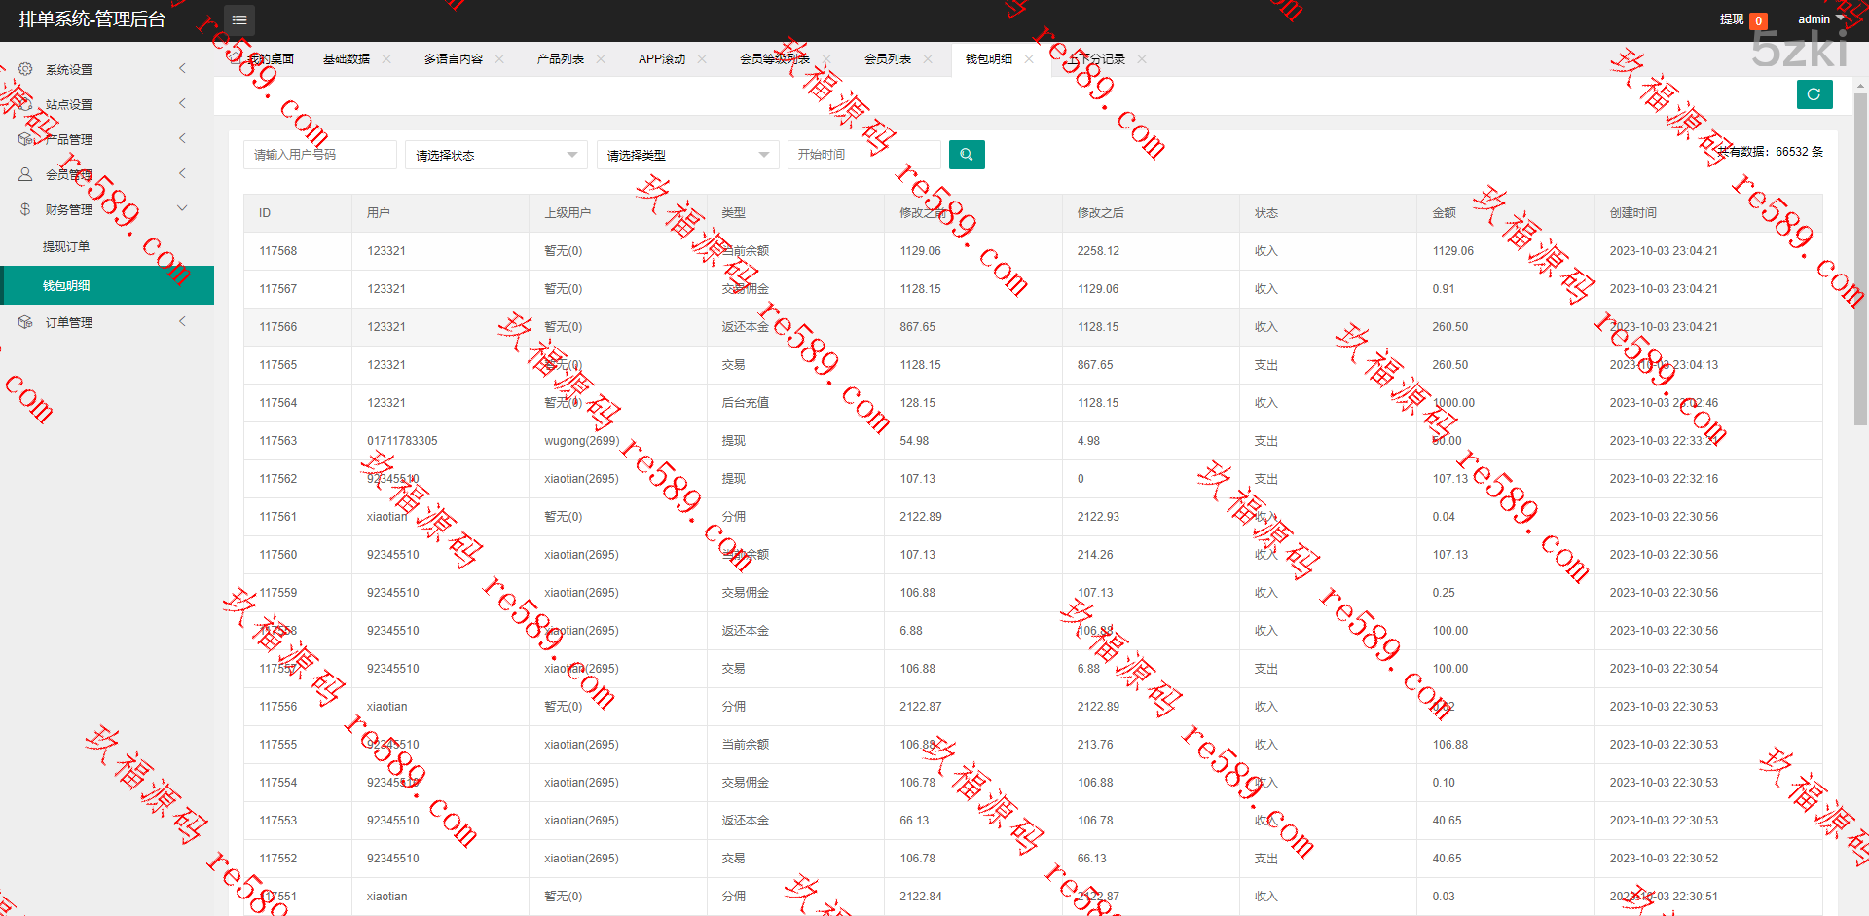Click the hamburger menu collapse icon

coord(239,19)
